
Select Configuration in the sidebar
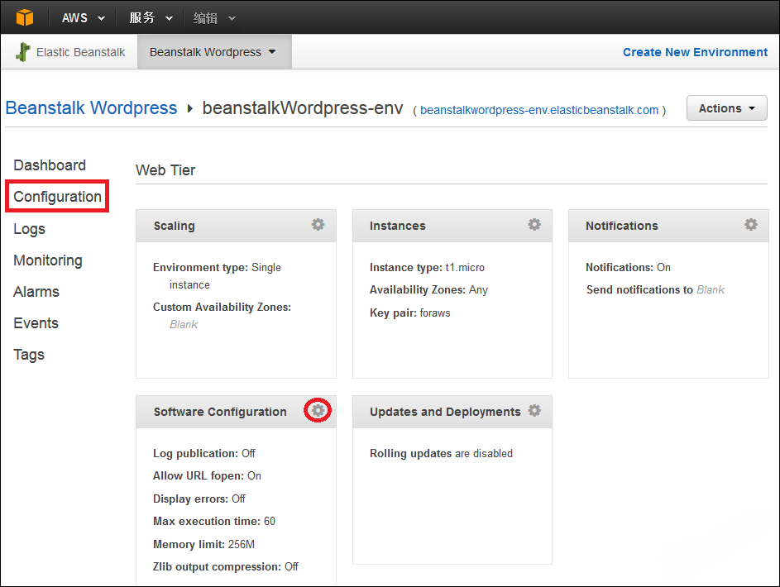point(57,197)
